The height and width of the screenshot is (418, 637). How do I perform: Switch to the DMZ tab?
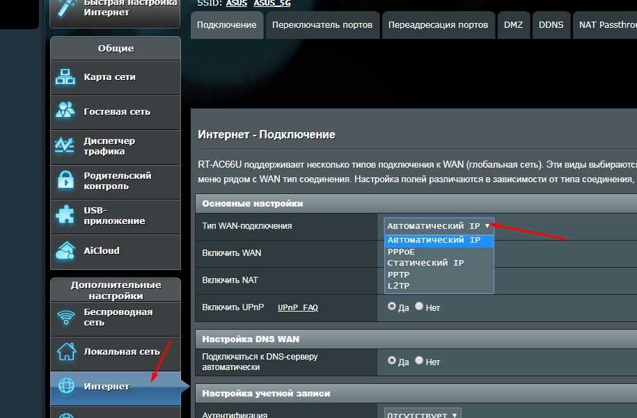[x=514, y=25]
